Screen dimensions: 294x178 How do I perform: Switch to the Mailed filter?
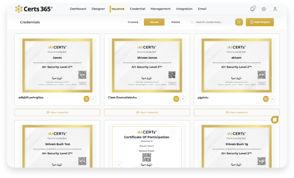point(175,22)
